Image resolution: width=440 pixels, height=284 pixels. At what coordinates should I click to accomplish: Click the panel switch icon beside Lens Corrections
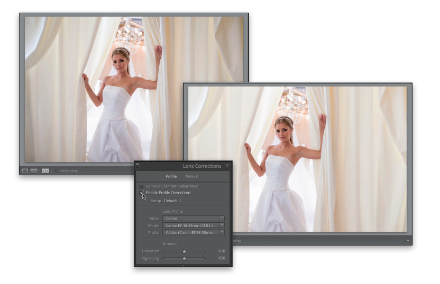(x=137, y=165)
